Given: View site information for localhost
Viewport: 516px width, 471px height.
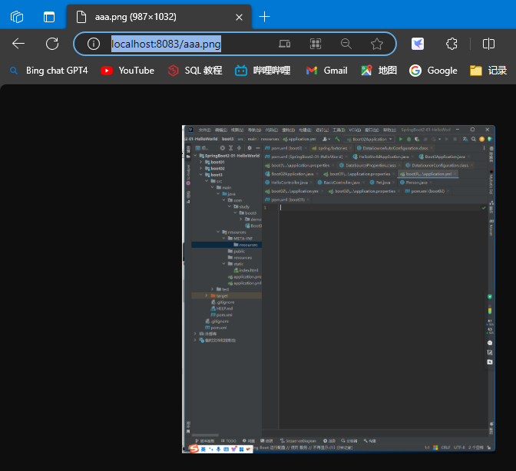Looking at the screenshot, I should pos(94,44).
